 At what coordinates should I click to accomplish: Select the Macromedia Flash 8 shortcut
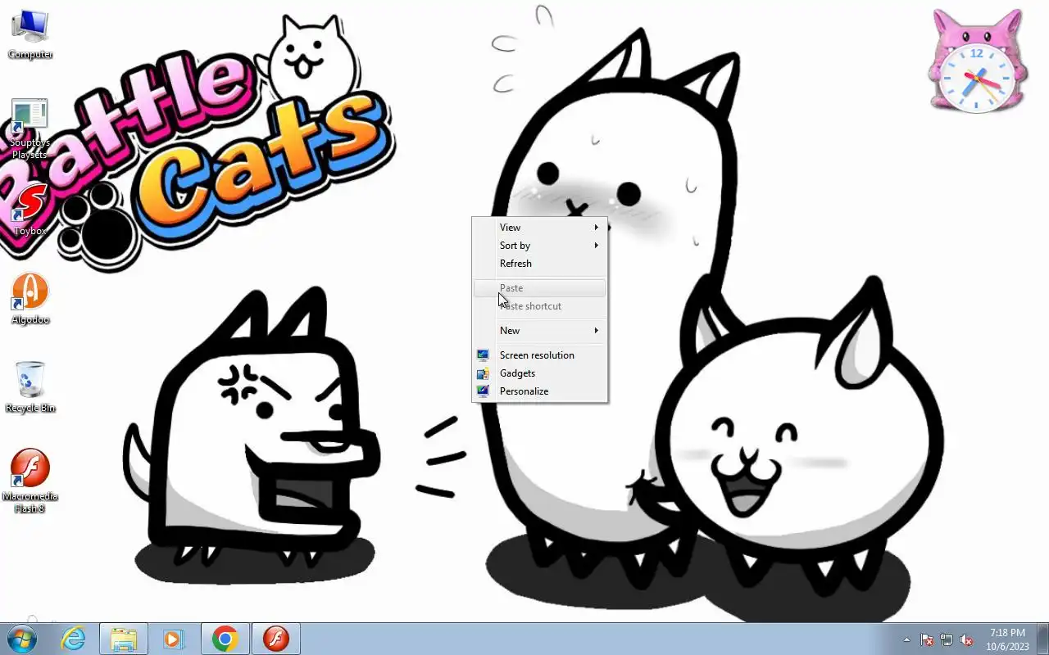point(30,481)
